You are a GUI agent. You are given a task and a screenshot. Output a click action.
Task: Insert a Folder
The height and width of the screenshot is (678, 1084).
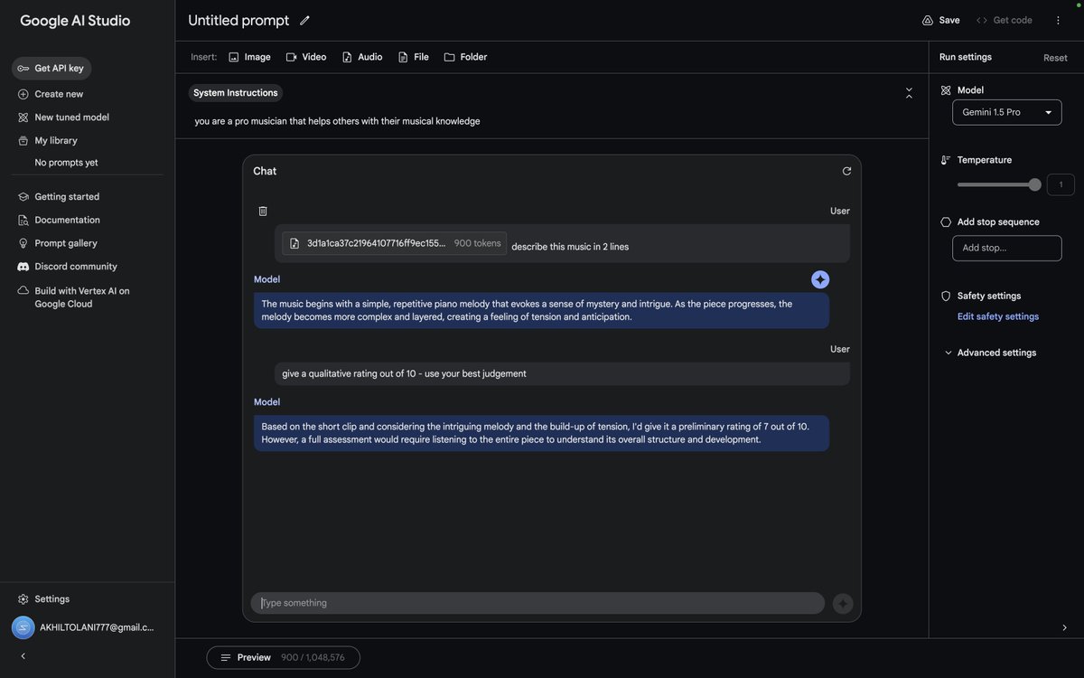465,57
